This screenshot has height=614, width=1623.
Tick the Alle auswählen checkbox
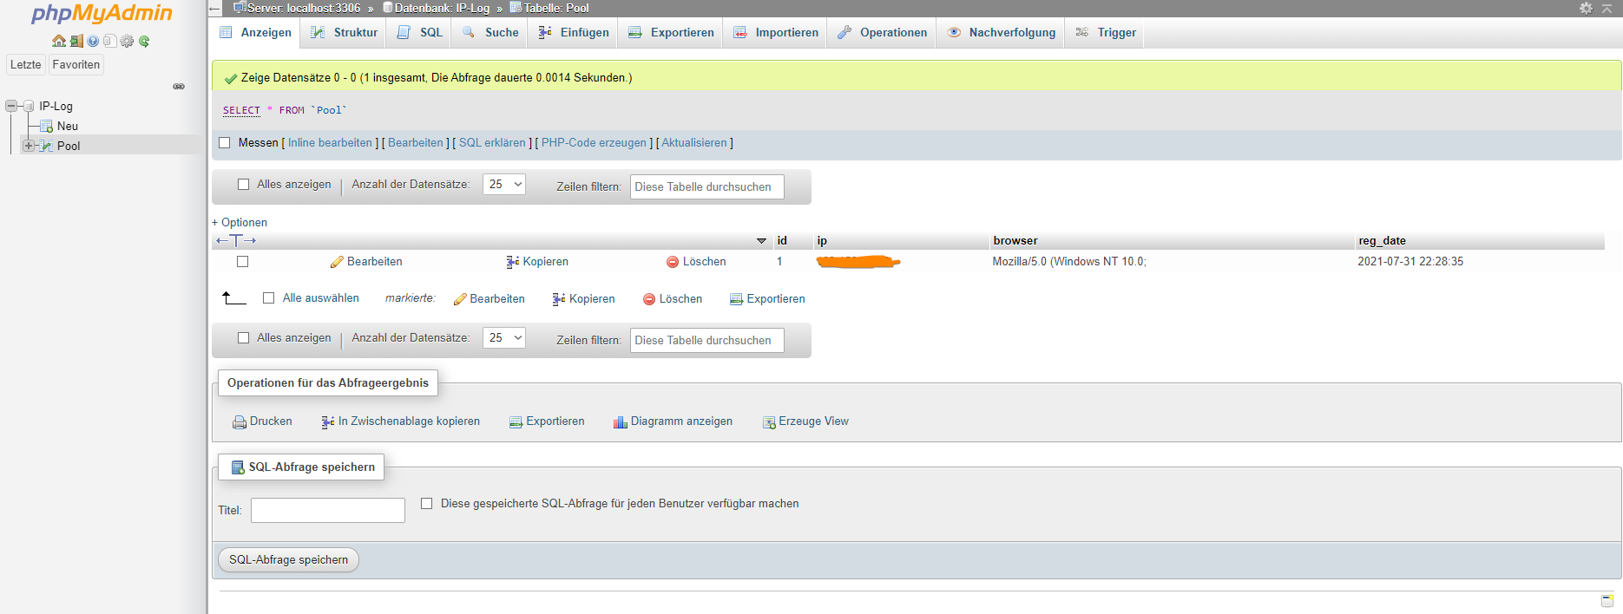pos(269,297)
